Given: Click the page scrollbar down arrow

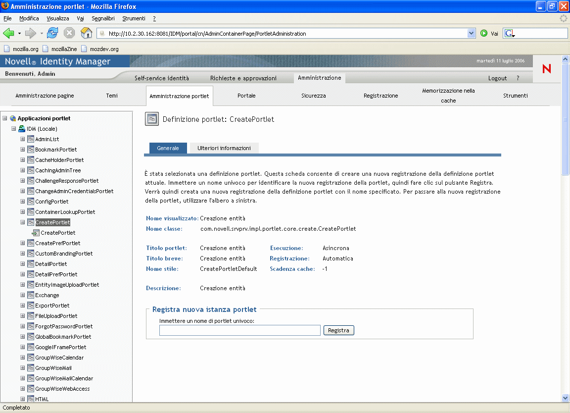Looking at the screenshot, I should tap(565, 398).
